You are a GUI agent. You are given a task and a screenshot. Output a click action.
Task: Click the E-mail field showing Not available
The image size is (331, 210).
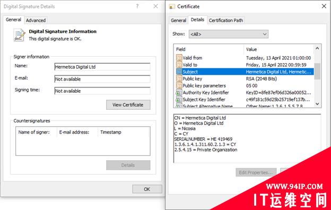point(102,79)
